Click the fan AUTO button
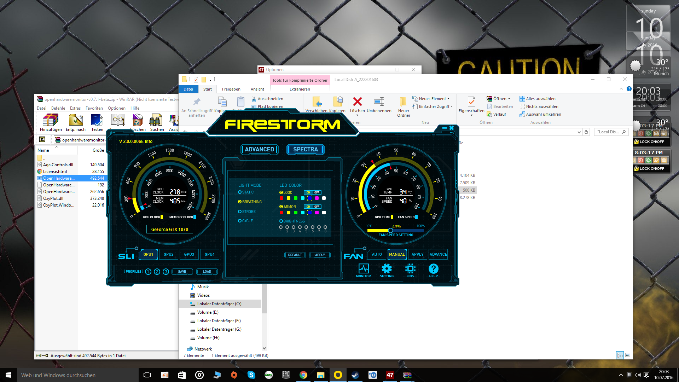The width and height of the screenshot is (679, 382). click(x=377, y=255)
